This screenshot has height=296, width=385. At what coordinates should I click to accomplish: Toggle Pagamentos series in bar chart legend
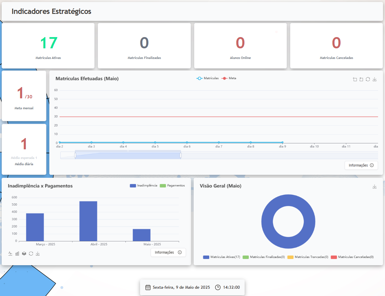172,186
